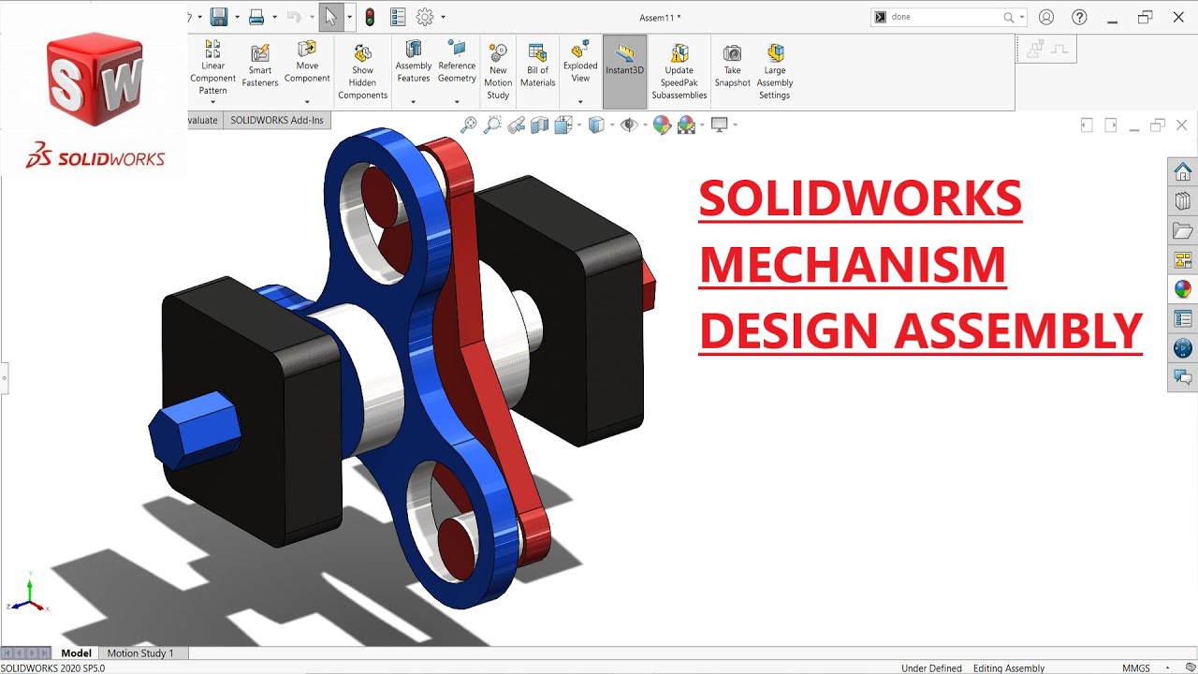Click the Smart Fasteners tool

click(x=260, y=66)
